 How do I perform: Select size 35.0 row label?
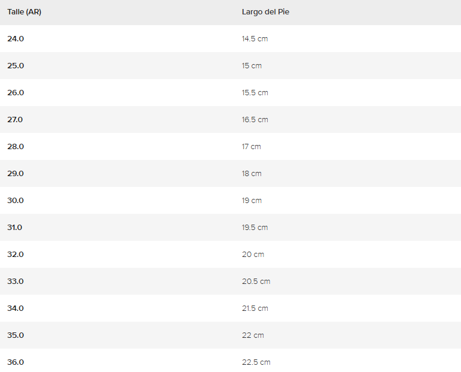click(x=16, y=335)
